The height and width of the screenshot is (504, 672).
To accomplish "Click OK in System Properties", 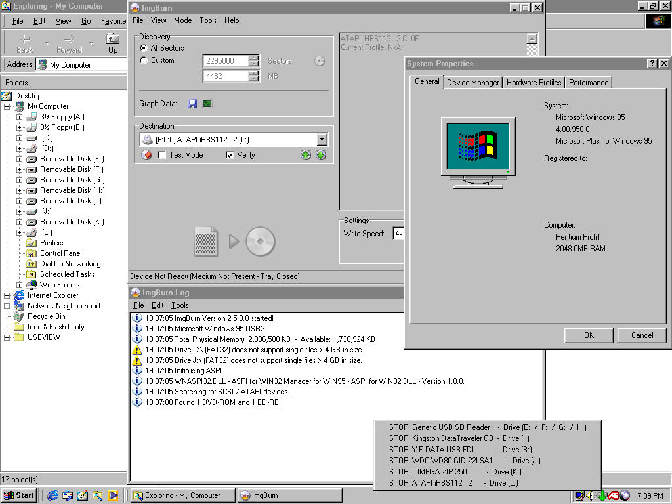I will point(589,335).
